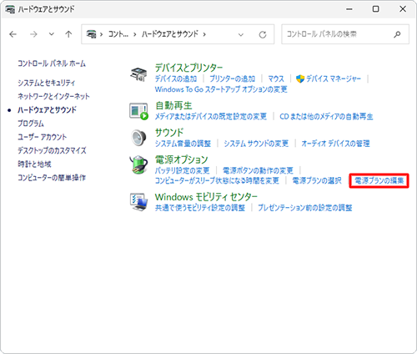
Task: Click 電源ボタンの動作の変更 link
Action: [x=258, y=170]
